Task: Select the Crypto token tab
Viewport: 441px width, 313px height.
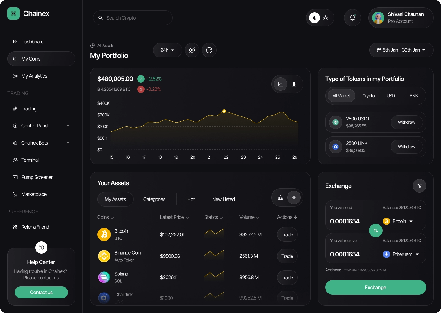Action: click(x=368, y=96)
